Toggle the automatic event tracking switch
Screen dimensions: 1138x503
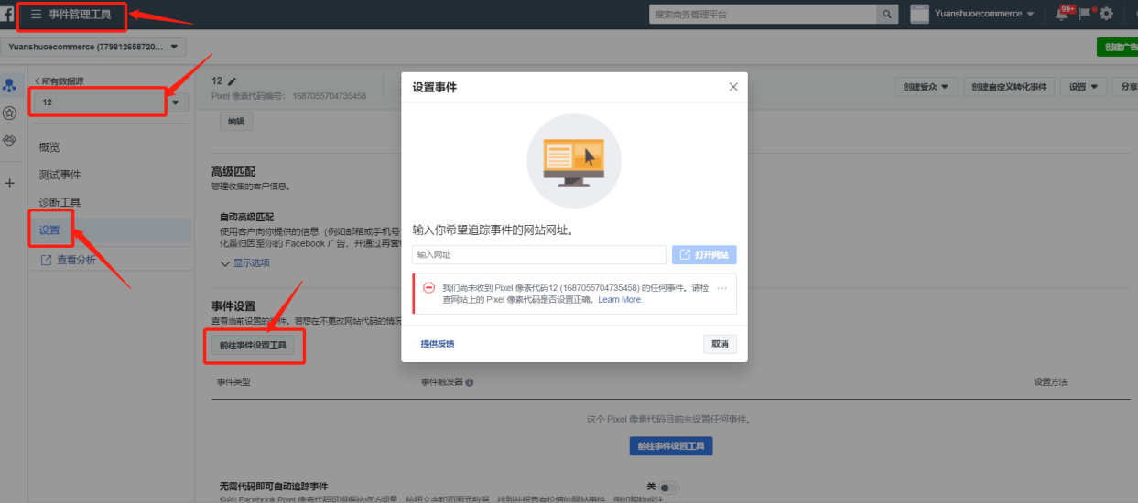point(668,487)
